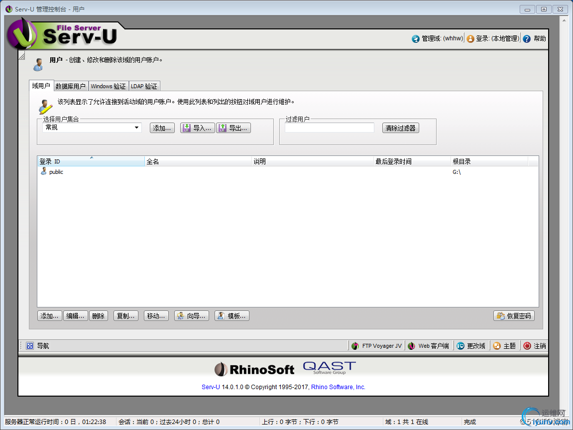Click G:\ root directory cell
Viewport: 573px width, 430px height.
[x=457, y=172]
